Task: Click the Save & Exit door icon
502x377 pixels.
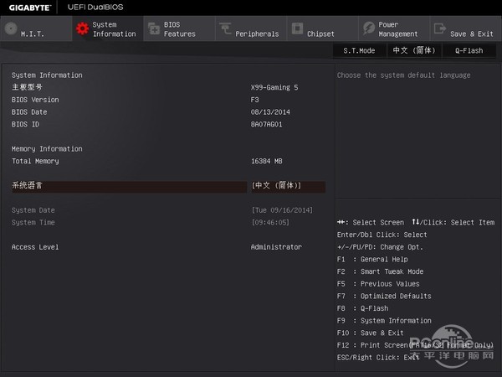Action: point(440,28)
